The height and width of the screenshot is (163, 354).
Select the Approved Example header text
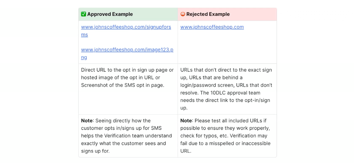(x=110, y=14)
